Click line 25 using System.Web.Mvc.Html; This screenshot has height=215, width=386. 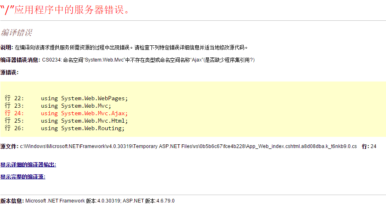click(66, 121)
